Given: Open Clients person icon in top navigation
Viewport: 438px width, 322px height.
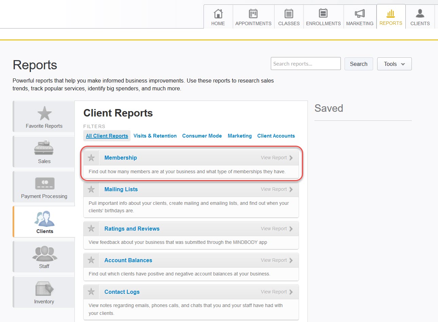Looking at the screenshot, I should click(x=420, y=14).
